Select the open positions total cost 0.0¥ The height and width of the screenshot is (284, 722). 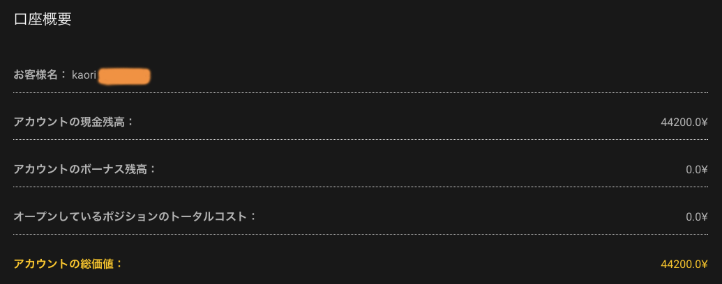[696, 216]
